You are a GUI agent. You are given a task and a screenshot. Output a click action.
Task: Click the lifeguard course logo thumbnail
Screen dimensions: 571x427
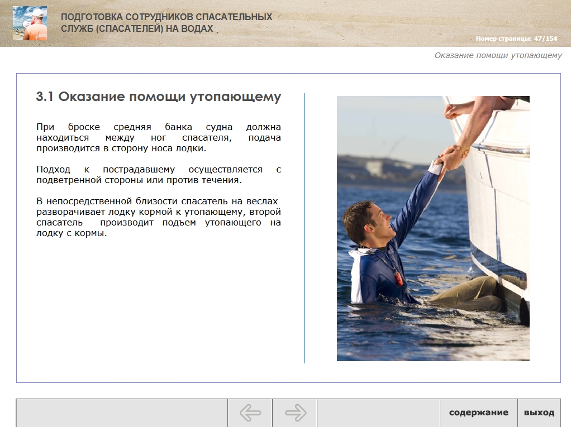tap(30, 23)
